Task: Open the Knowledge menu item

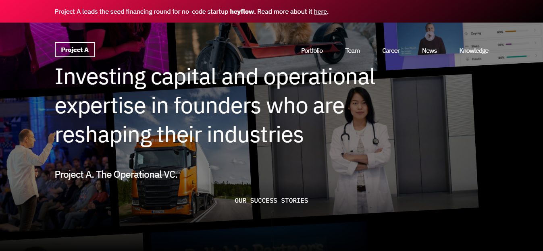Action: click(474, 50)
